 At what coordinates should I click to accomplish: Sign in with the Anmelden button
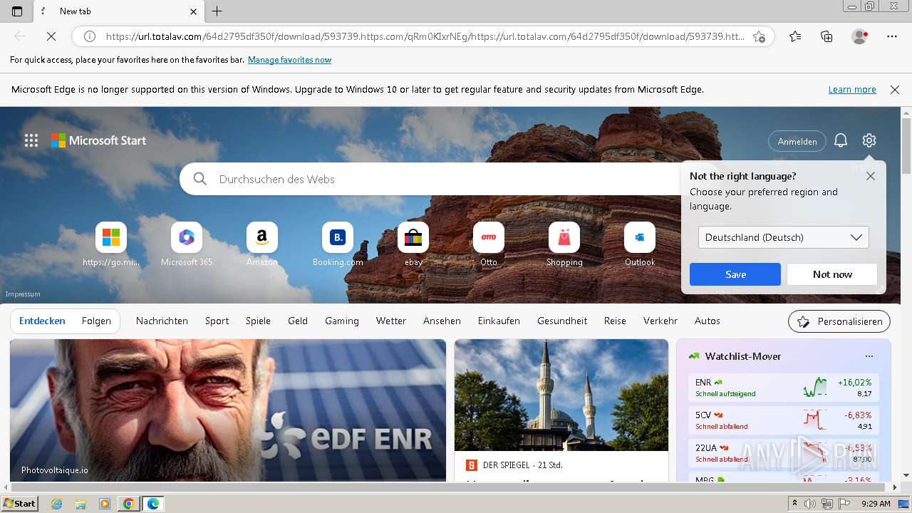click(x=797, y=141)
